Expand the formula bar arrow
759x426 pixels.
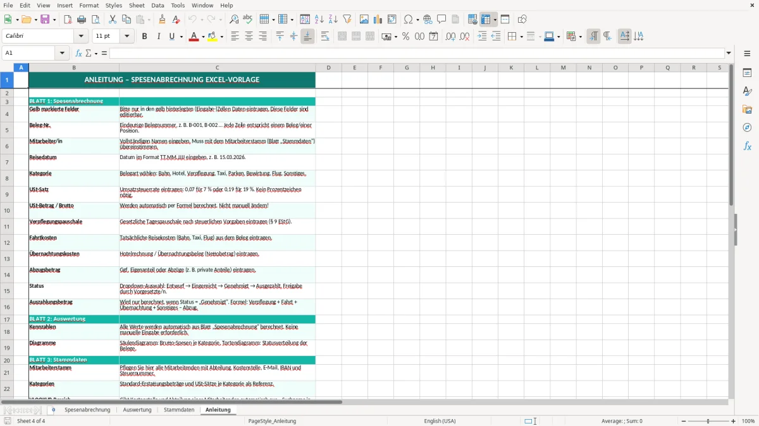[x=729, y=53]
